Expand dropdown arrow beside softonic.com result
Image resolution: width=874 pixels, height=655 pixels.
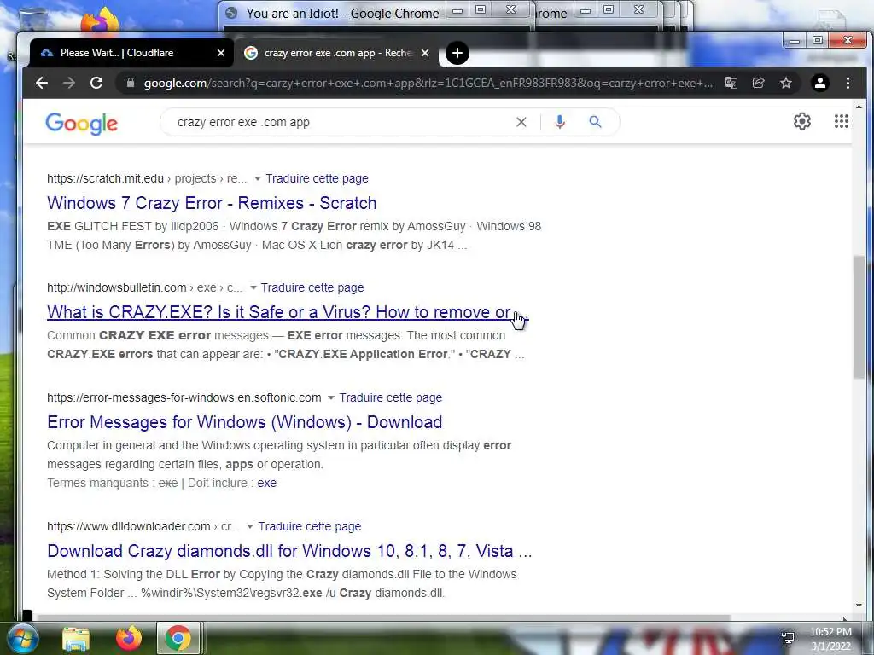(x=331, y=397)
